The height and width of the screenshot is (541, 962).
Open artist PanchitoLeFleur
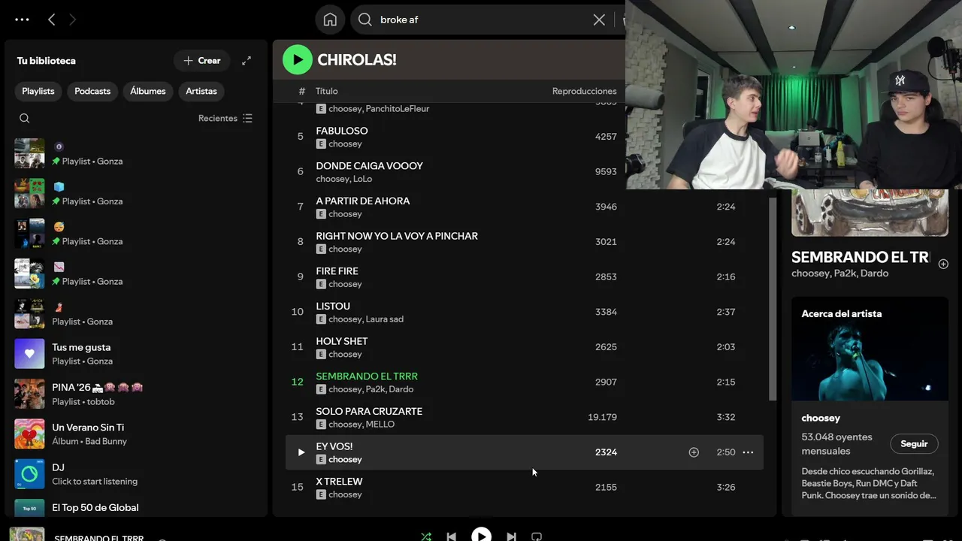tap(398, 109)
